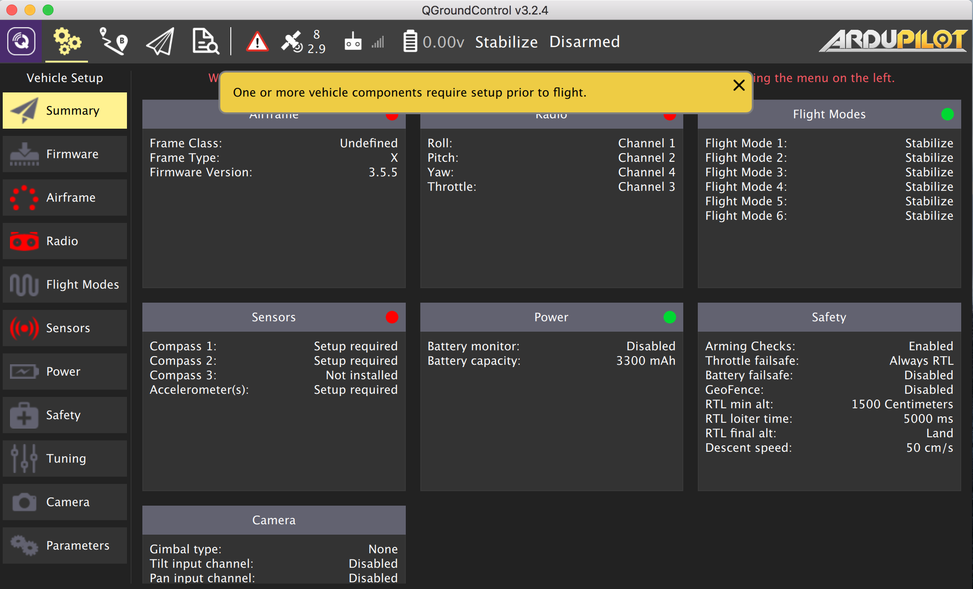973x589 pixels.
Task: Open the Sensors setup page
Action: [65, 328]
